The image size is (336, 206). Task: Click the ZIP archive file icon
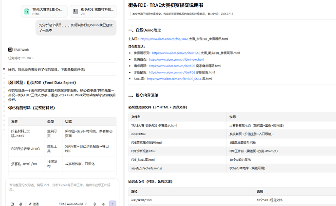click(x=75, y=11)
